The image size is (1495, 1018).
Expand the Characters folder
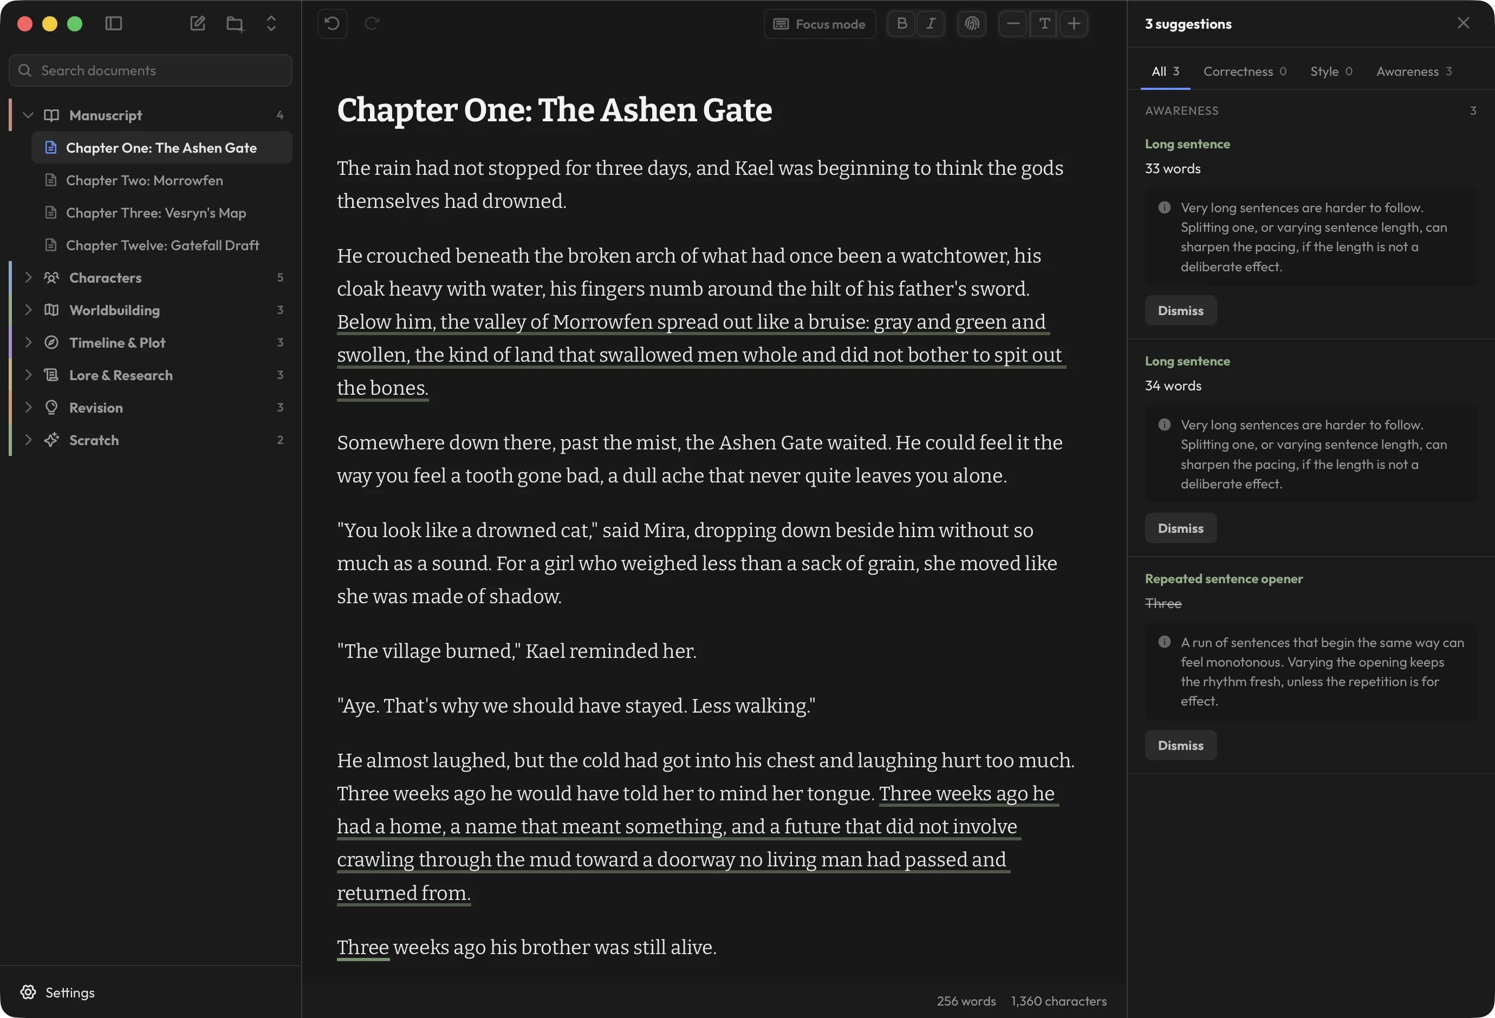(x=28, y=277)
